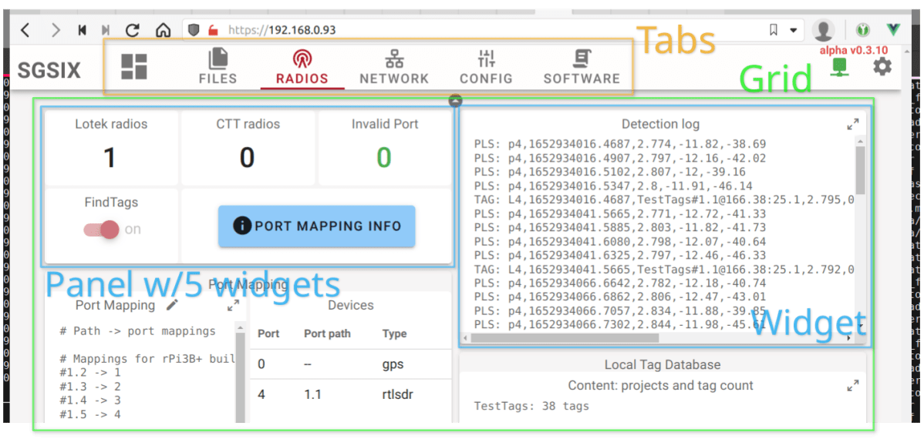Click log line PLS: p4,1652934016.5102

[x=610, y=172]
